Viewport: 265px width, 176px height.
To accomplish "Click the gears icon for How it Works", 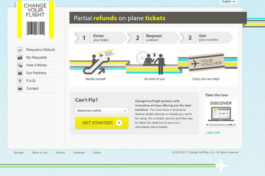I will coord(20,65).
